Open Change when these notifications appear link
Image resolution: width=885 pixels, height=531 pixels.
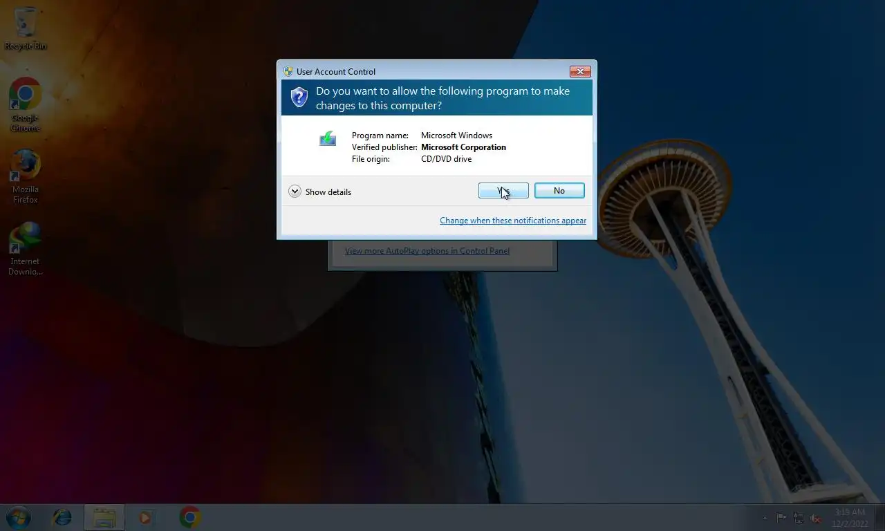pyautogui.click(x=513, y=221)
